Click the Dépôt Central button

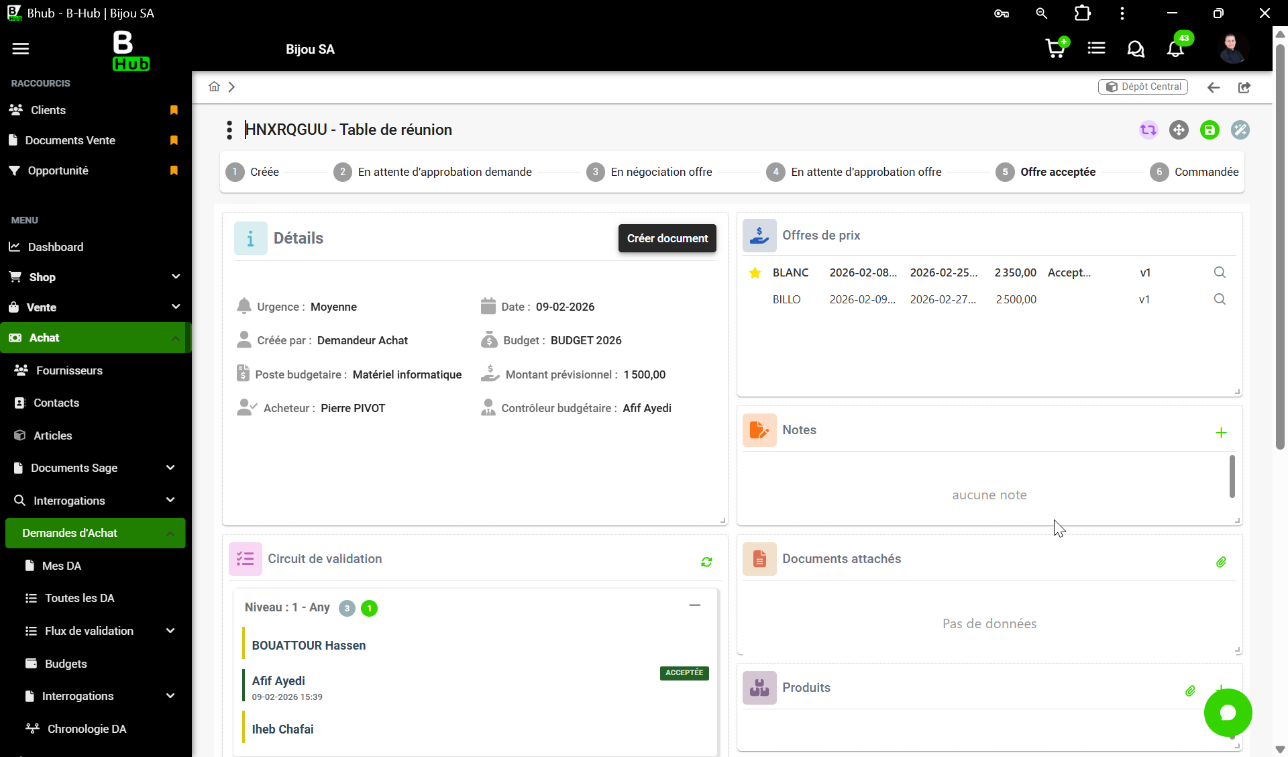(x=1142, y=87)
